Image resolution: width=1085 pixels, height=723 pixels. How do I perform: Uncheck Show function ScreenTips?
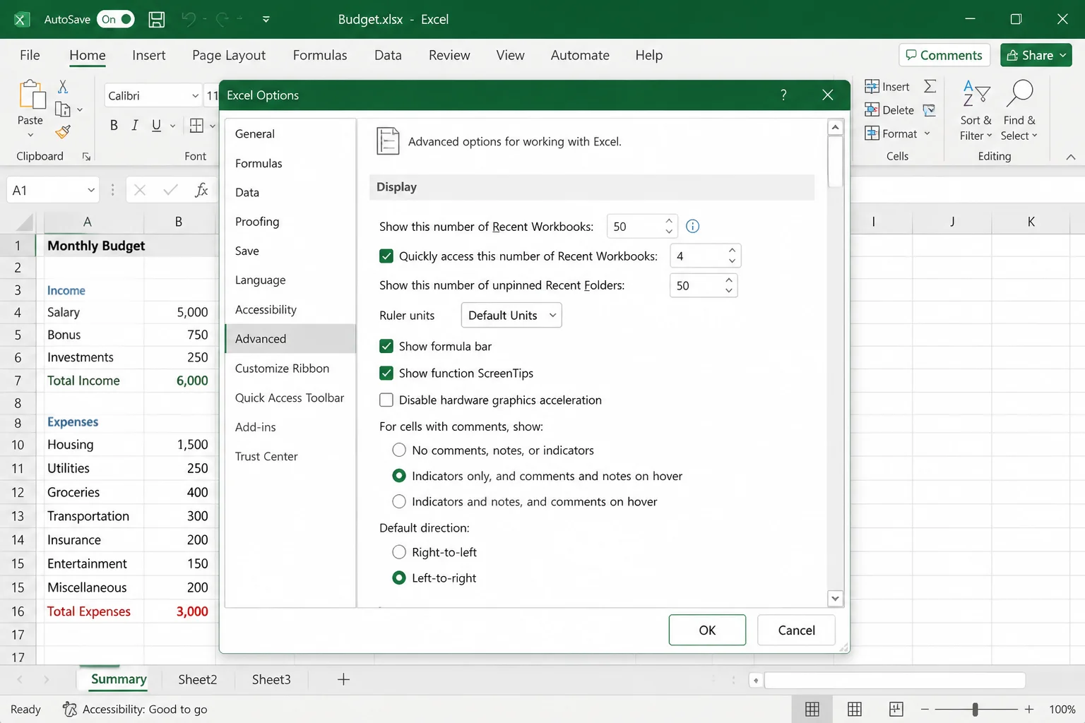click(x=386, y=373)
